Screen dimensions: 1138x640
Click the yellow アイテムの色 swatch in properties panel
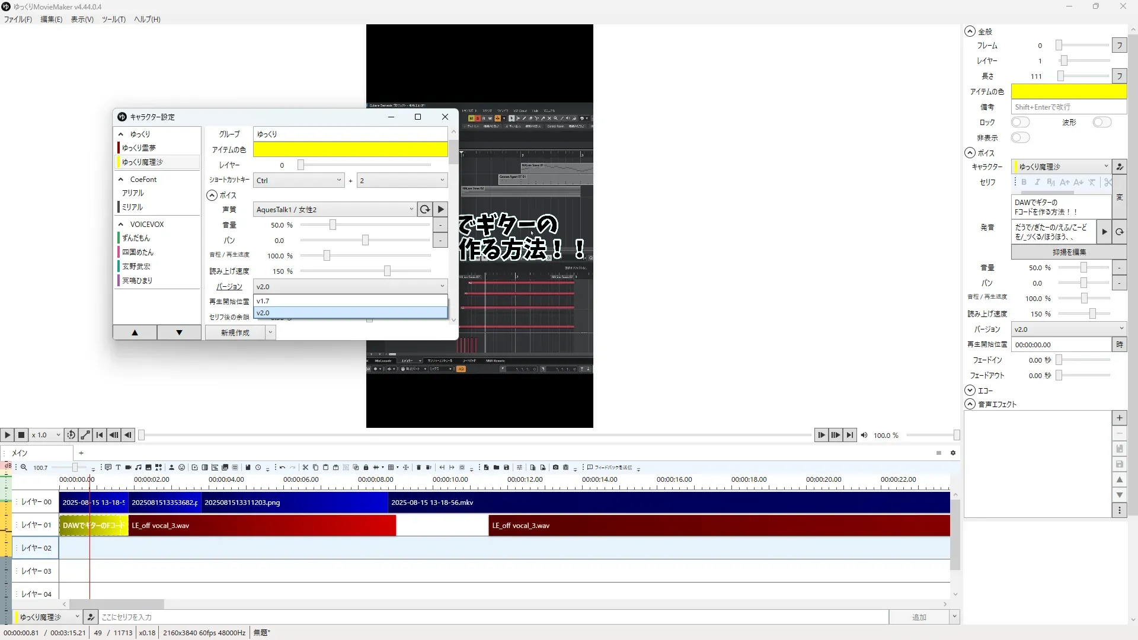(1068, 91)
